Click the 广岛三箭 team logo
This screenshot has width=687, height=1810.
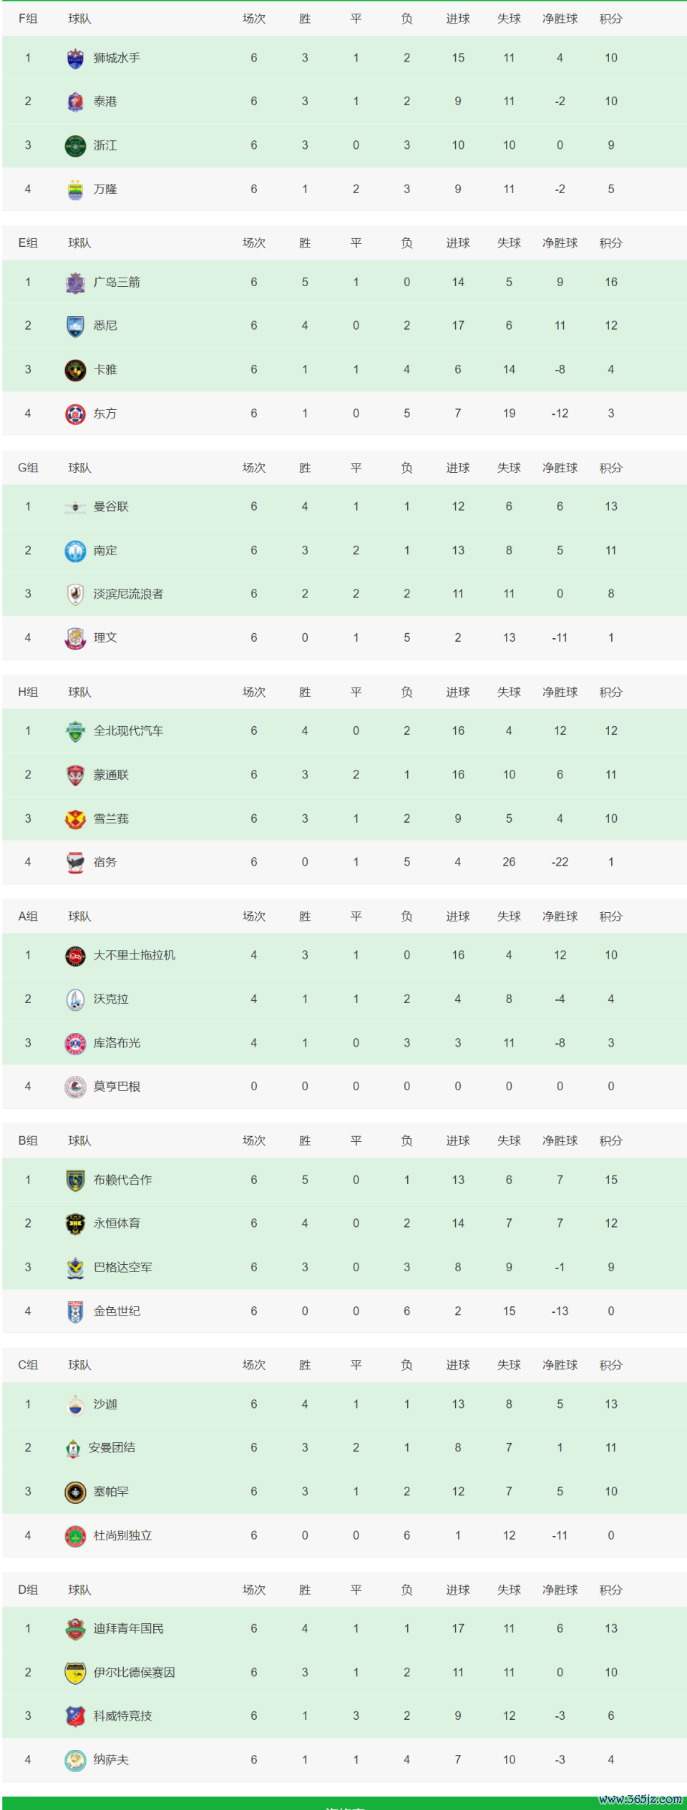(75, 283)
